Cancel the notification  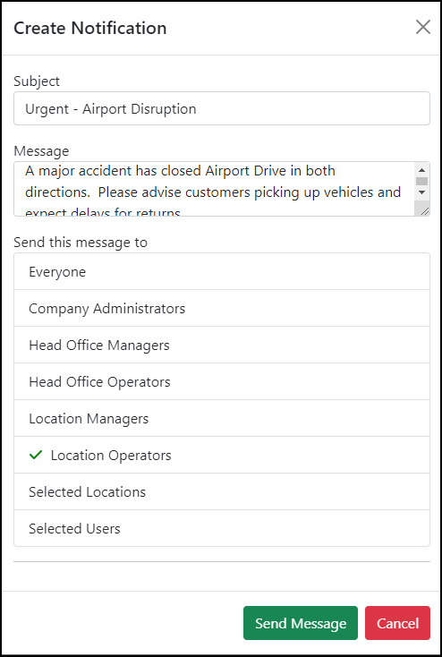point(397,623)
